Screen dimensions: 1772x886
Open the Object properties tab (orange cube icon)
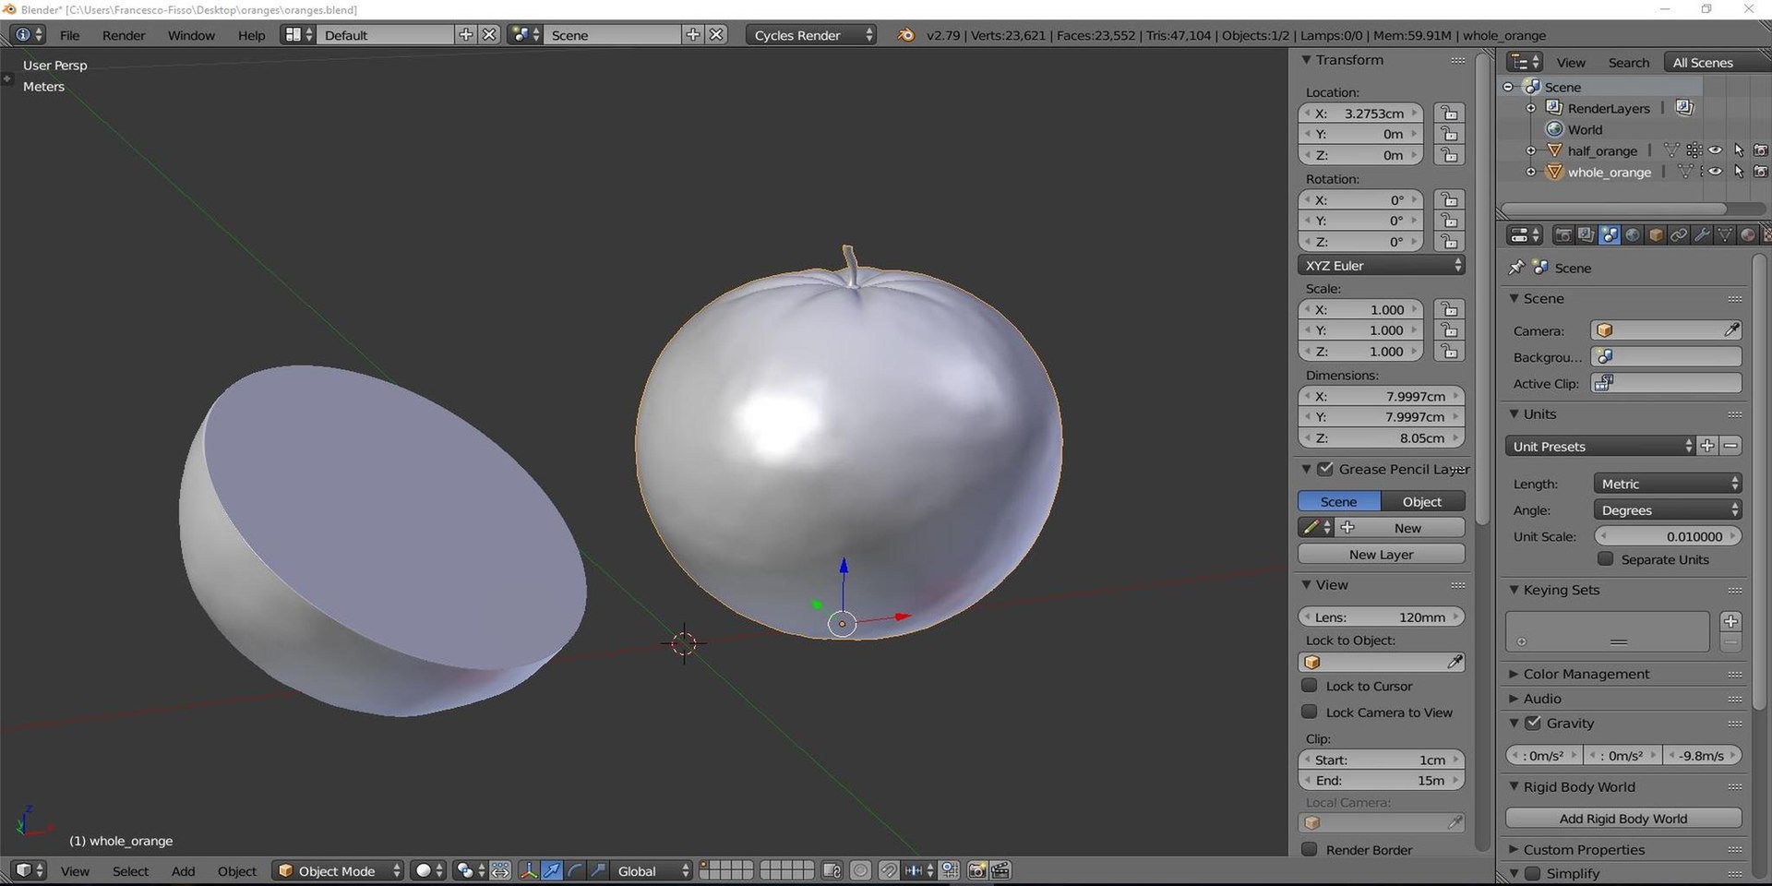click(1656, 235)
